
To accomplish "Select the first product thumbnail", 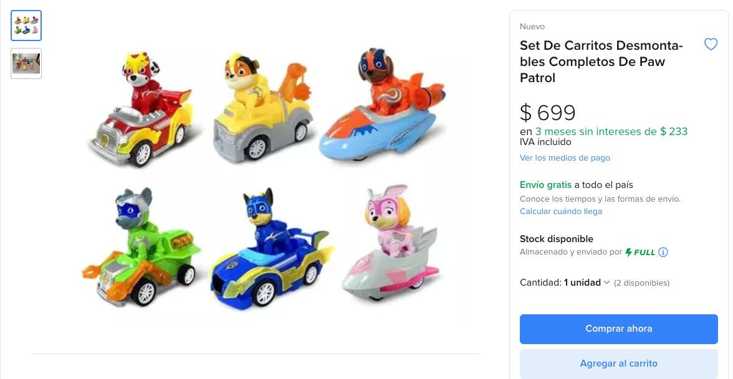I will point(26,26).
